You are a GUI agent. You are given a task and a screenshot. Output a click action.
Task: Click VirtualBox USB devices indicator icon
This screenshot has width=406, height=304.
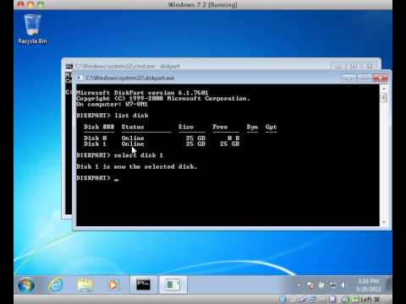tap(304, 300)
